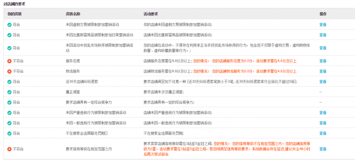Click green check icon for 未因虚假交易被限制参加营销活动 row
Image resolution: width=355 pixels, height=161 pixels.
point(9,25)
